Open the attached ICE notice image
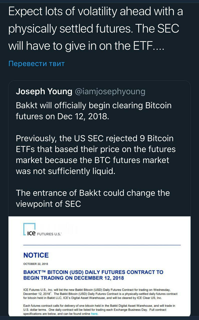The image size is (199, 320). tap(100, 266)
